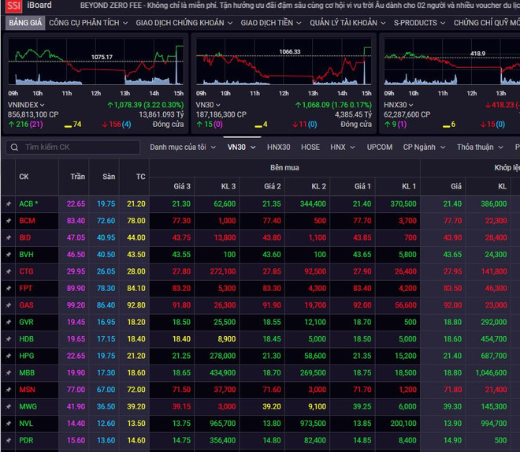
Task: Click the search magnifier icon
Action: [14, 148]
